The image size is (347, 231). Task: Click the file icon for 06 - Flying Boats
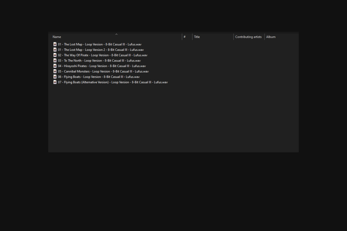pyautogui.click(x=55, y=77)
